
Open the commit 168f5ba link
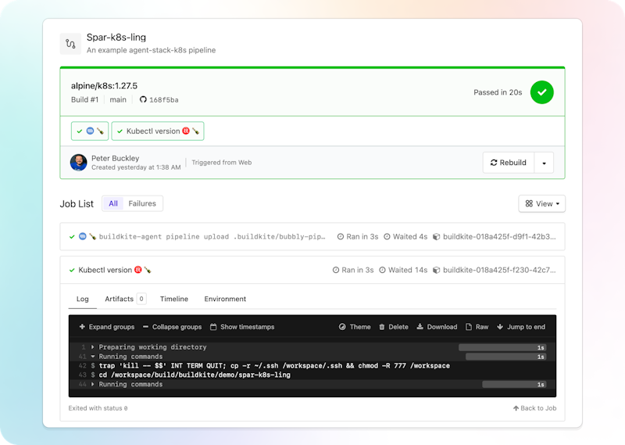point(163,100)
